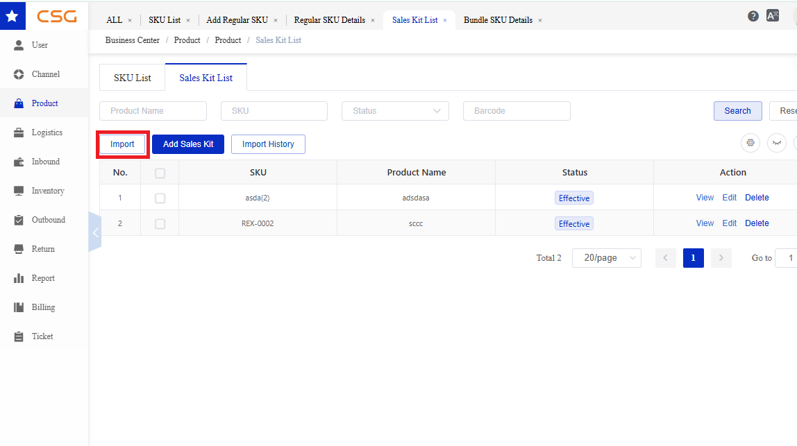Click the star logo icon

[12, 16]
